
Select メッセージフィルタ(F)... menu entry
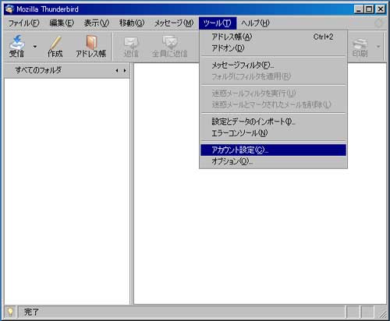pyautogui.click(x=273, y=65)
